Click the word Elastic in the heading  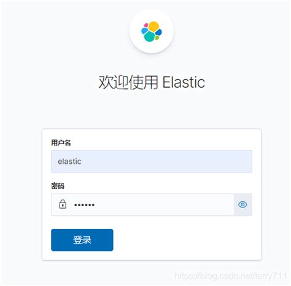pos(184,82)
